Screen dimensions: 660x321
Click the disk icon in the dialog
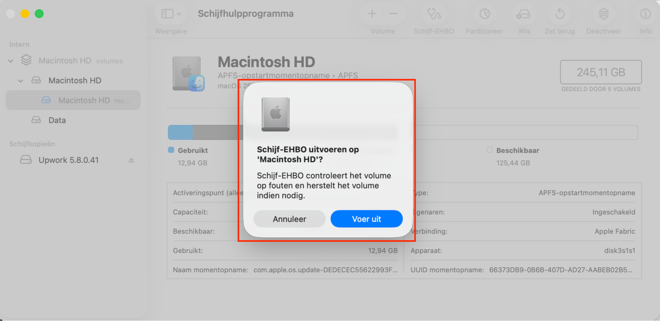point(275,114)
